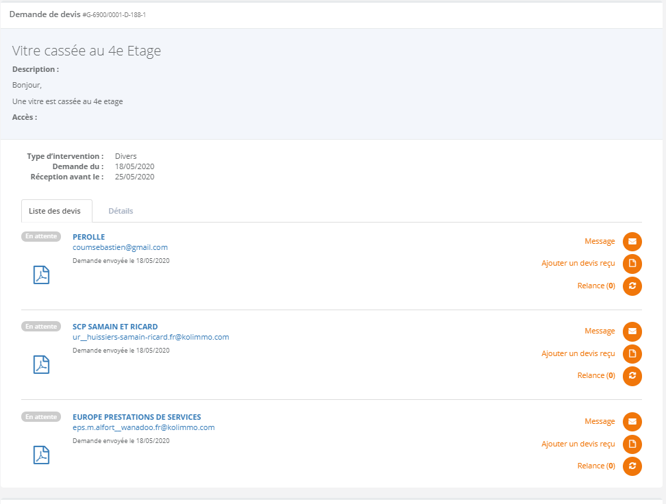Open the PDF icon for EUROPE PRESTATIONS DE SERVICES
Image resolution: width=666 pixels, height=504 pixels.
pos(41,455)
